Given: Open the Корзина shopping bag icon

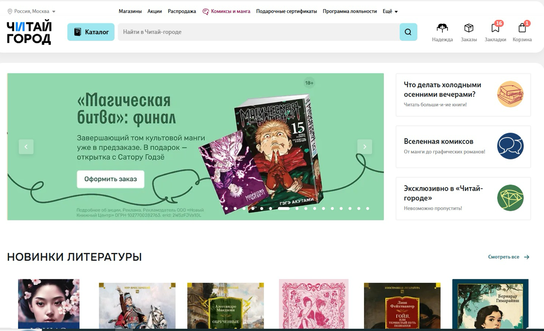Looking at the screenshot, I should [x=522, y=29].
